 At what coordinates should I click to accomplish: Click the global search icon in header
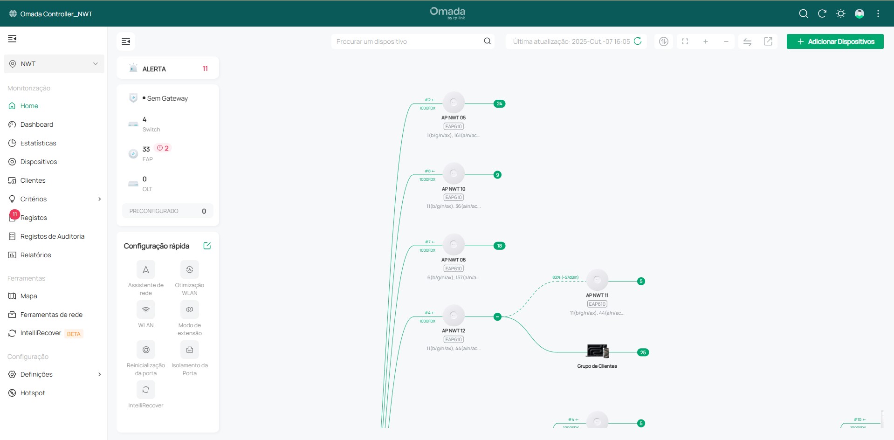coord(803,14)
